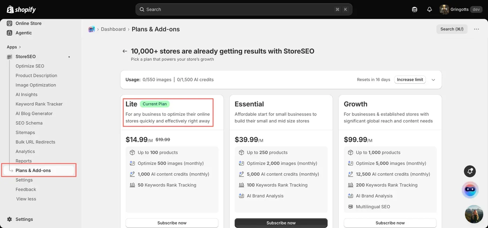Image resolution: width=488 pixels, height=228 pixels.
Task: Go to Dashboard breadcrumb
Action: [x=113, y=29]
